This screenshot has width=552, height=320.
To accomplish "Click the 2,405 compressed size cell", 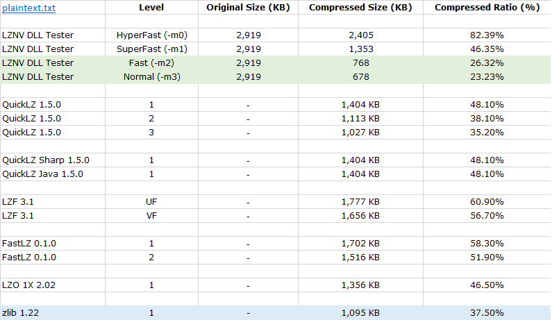I will point(360,35).
